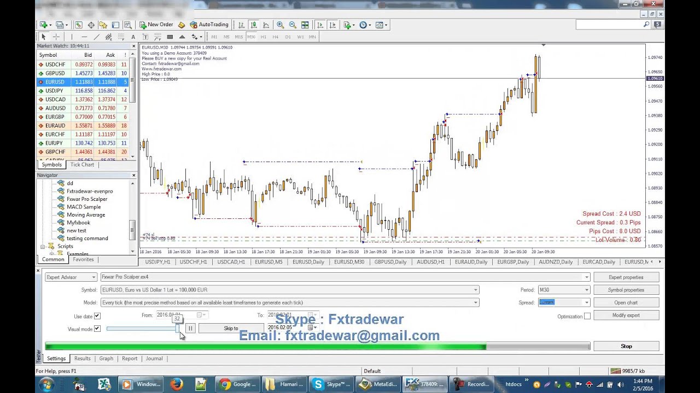Toggle auto scroll chart icon
Viewport: 700px width, 393px height.
pos(320,25)
